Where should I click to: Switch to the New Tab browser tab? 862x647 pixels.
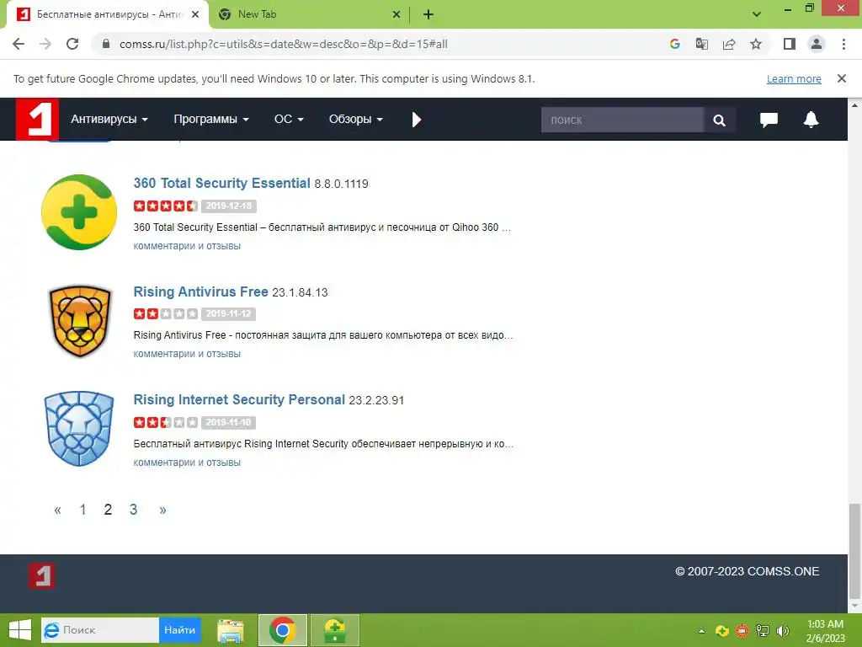[x=309, y=14]
